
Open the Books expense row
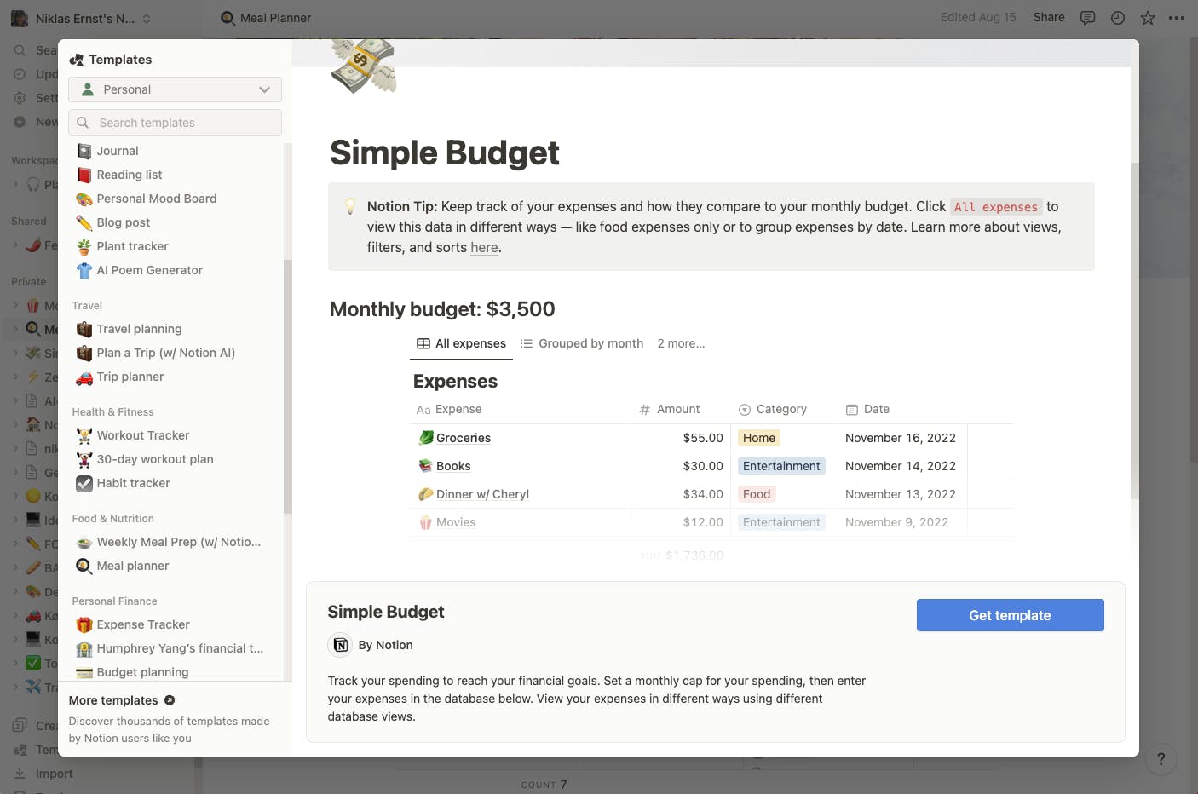[x=453, y=466]
